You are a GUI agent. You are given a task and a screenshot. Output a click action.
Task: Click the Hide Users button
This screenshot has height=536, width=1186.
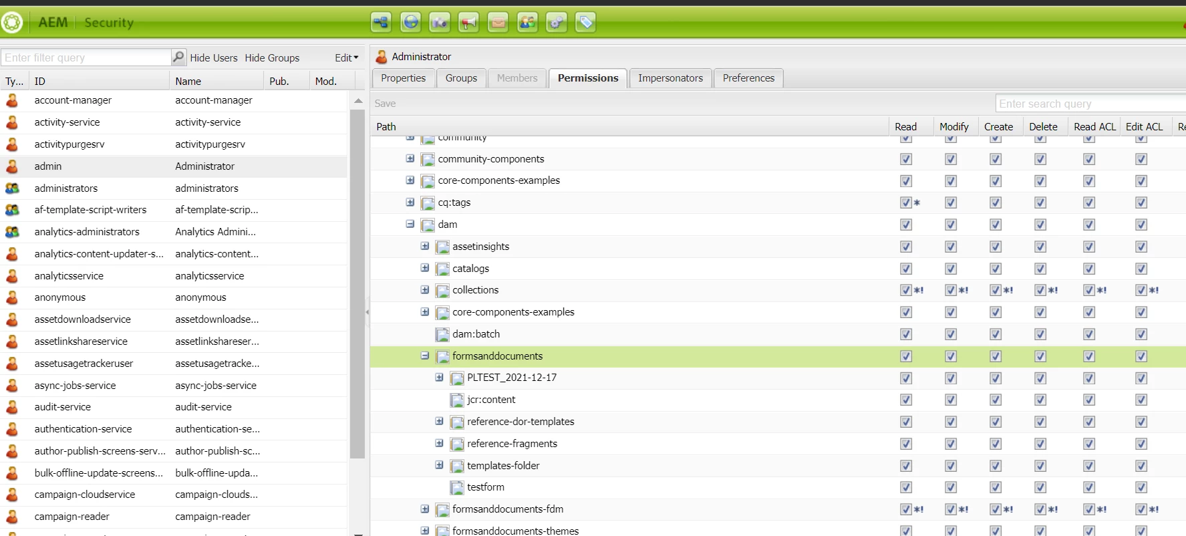(214, 58)
